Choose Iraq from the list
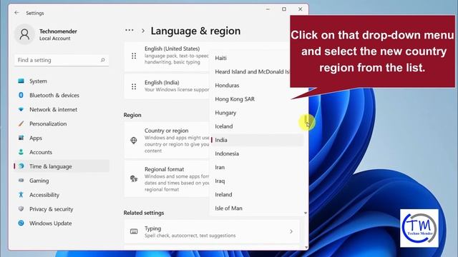Viewport: 458px width, 257px height. pyautogui.click(x=220, y=181)
